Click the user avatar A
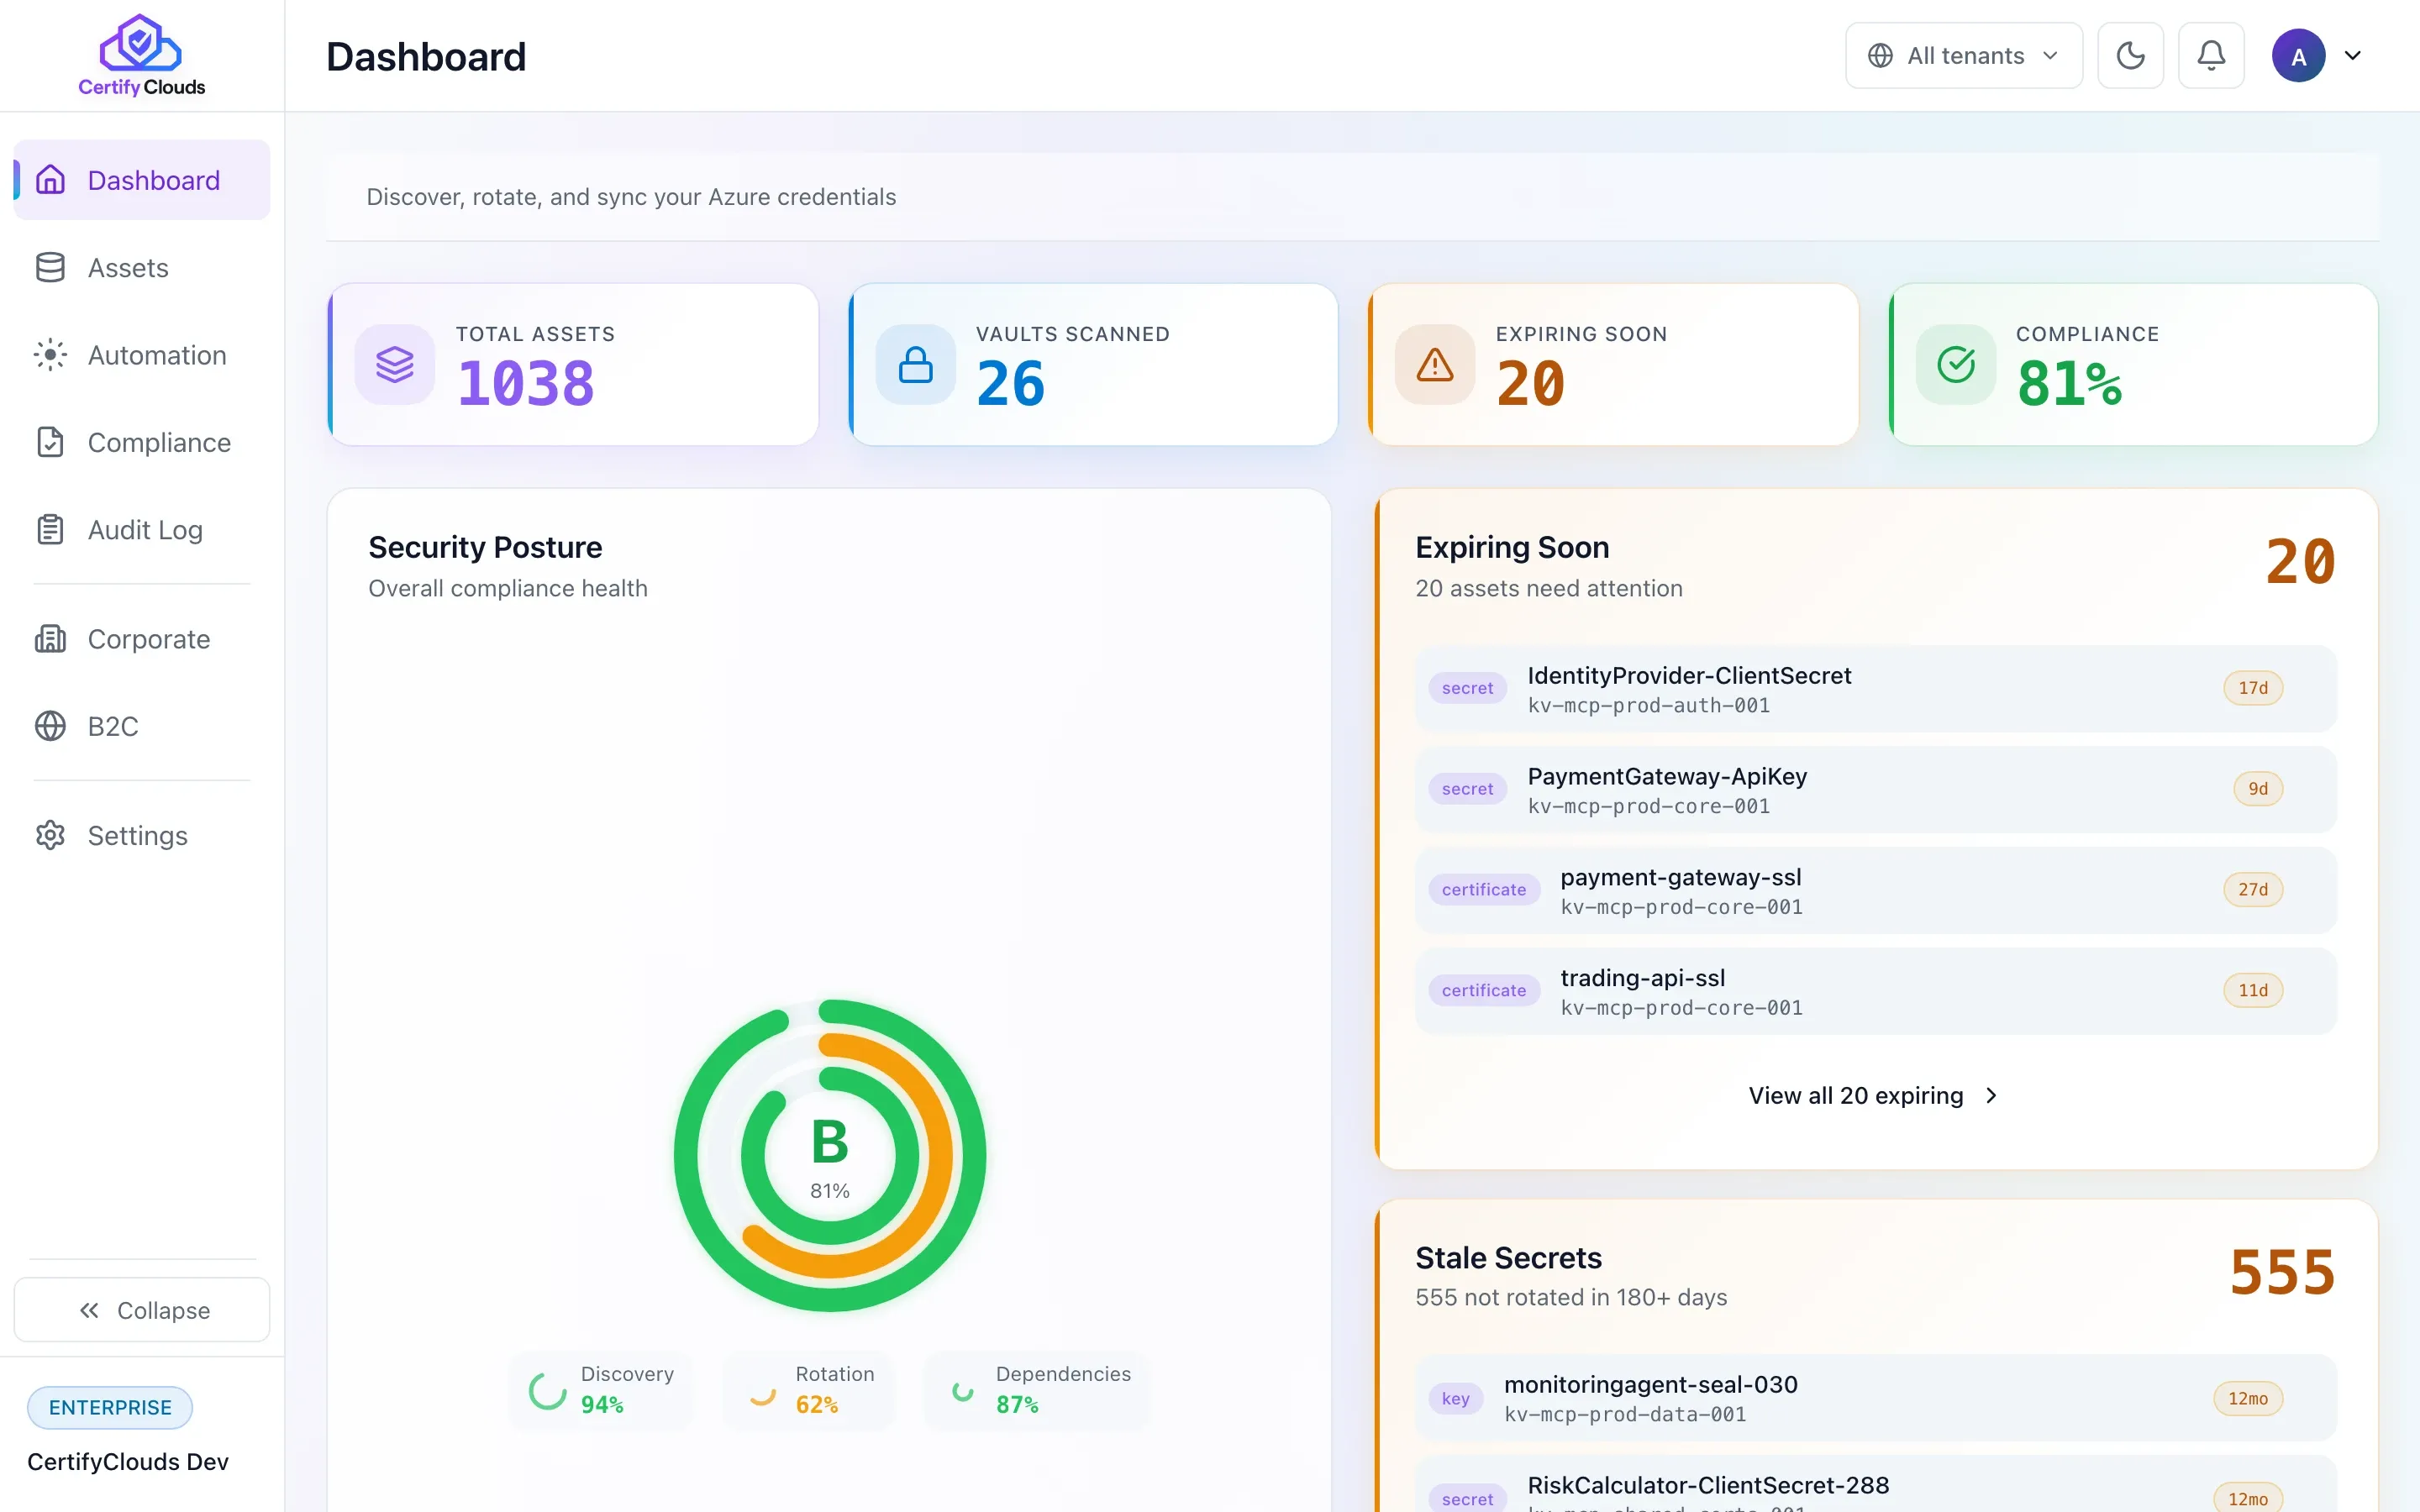Image resolution: width=2420 pixels, height=1512 pixels. [2298, 56]
